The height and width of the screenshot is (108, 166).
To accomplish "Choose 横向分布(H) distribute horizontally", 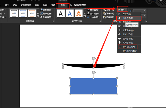I will (129, 39).
